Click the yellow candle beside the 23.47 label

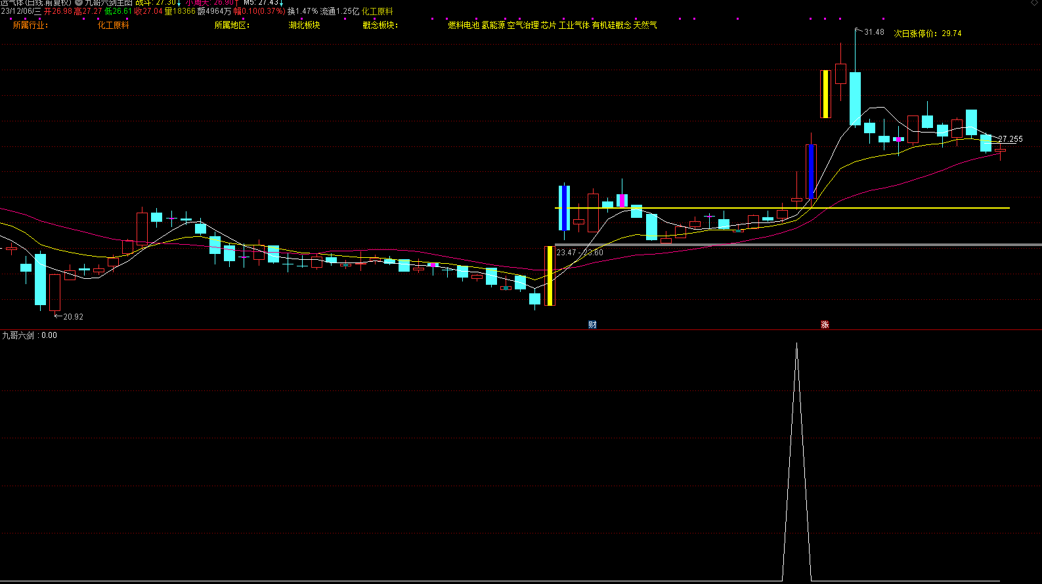click(550, 276)
